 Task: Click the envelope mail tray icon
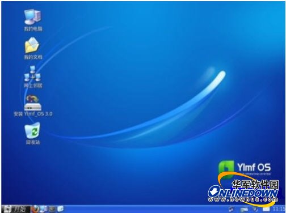[x=266, y=209]
